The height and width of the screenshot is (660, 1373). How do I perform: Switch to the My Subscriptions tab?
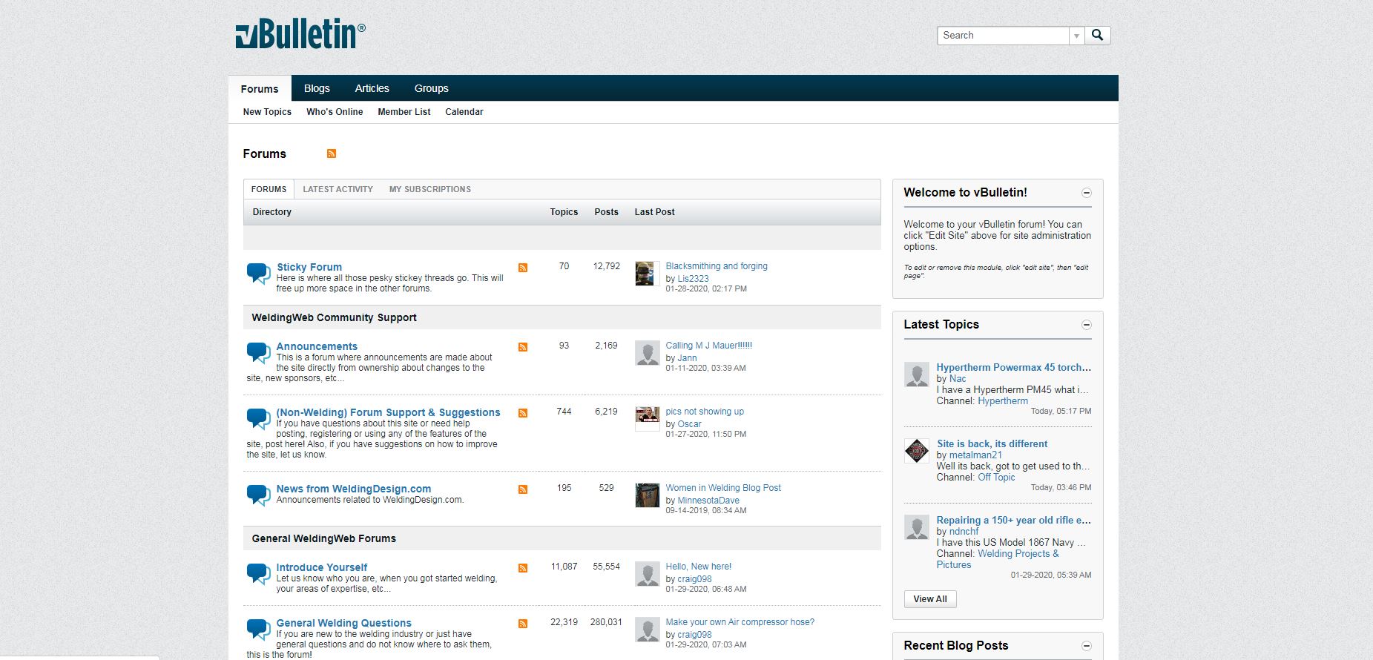click(430, 189)
